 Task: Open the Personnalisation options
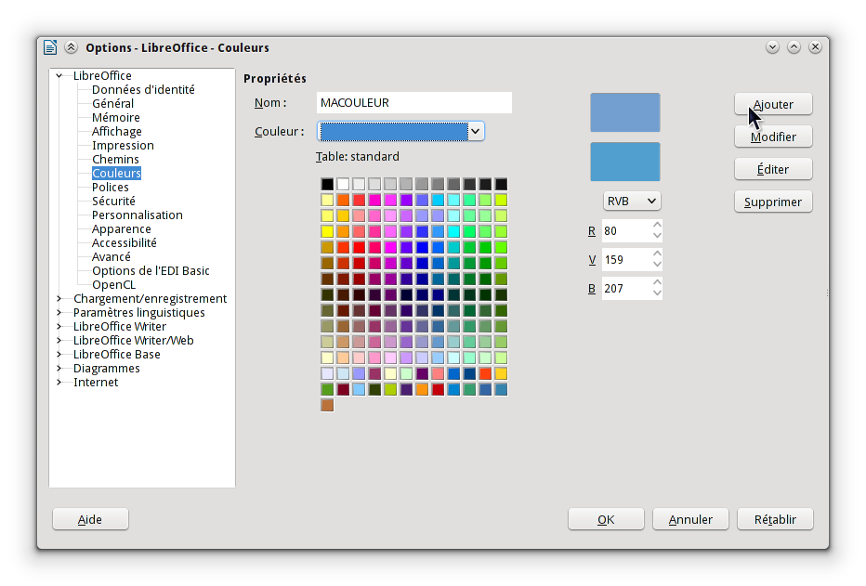pyautogui.click(x=137, y=215)
